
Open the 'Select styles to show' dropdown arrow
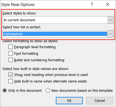[x=111, y=20]
